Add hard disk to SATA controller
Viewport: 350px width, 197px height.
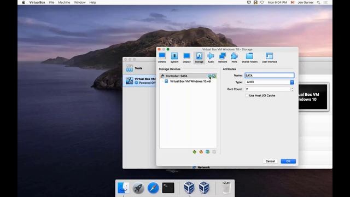[214, 76]
